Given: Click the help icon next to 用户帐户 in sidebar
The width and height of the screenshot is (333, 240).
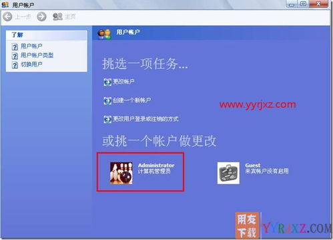Looking at the screenshot, I should (15, 47).
